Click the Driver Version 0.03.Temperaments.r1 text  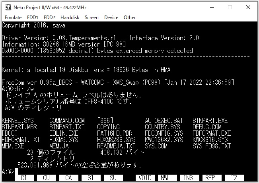59,38
